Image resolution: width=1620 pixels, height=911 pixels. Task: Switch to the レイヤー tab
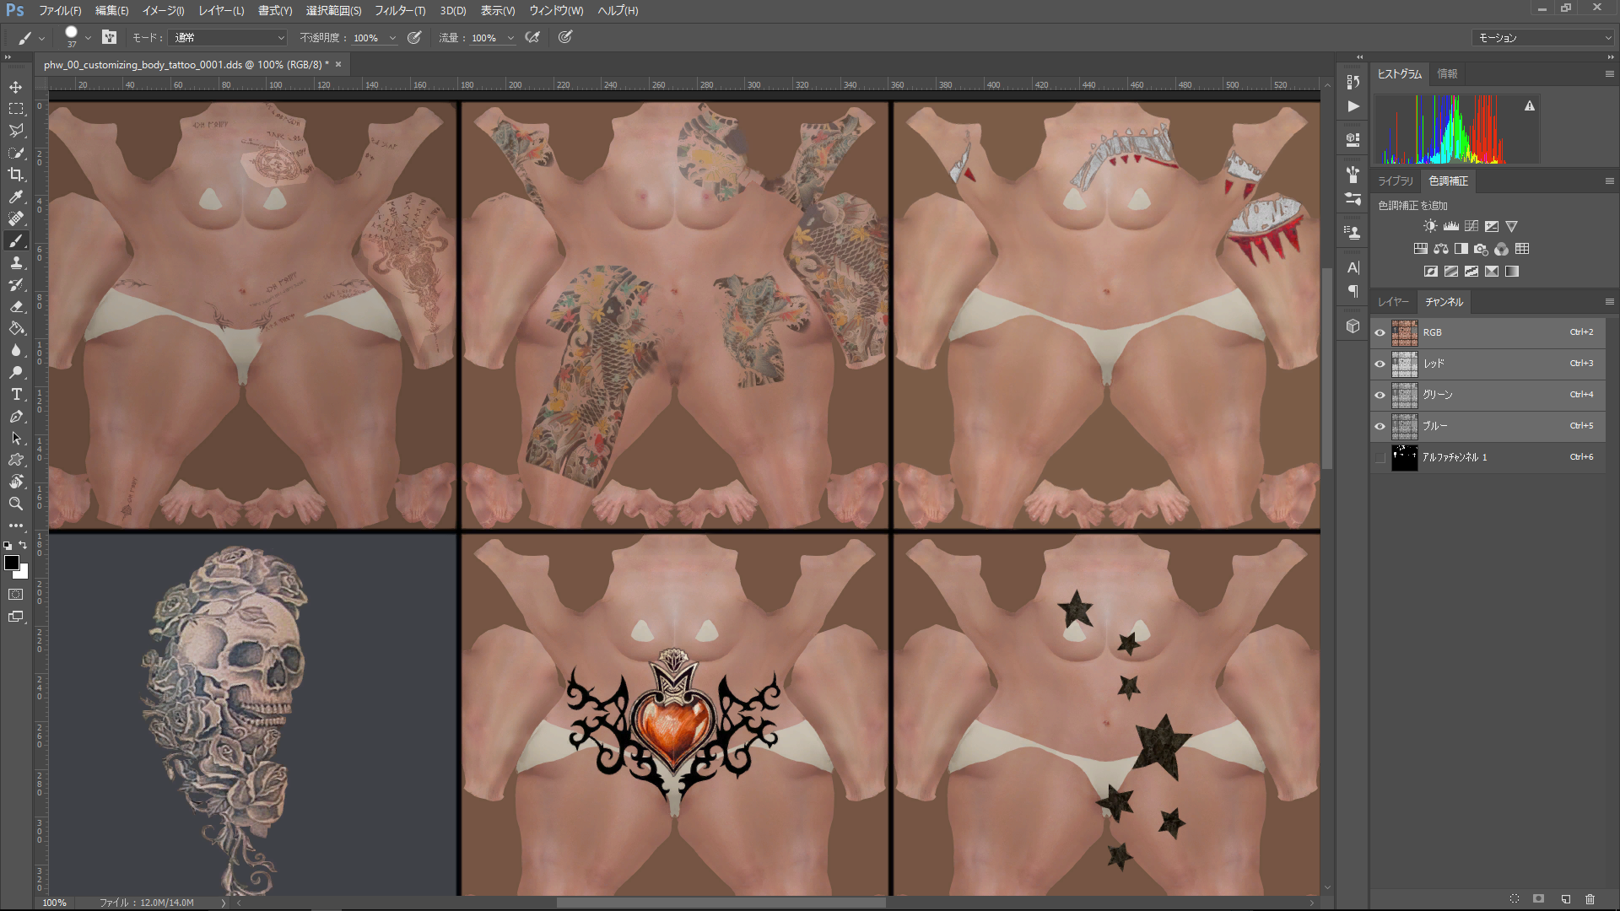pyautogui.click(x=1393, y=302)
